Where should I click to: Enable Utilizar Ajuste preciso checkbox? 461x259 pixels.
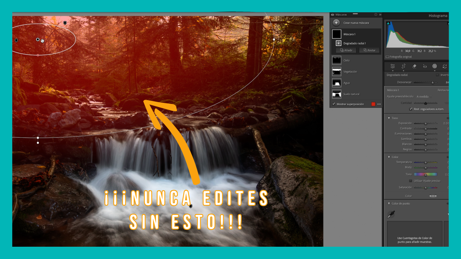(411, 181)
